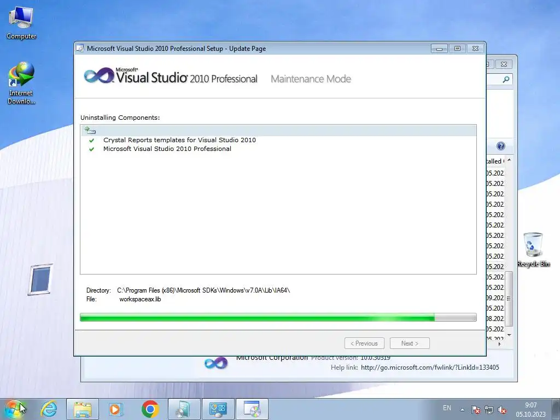Click the uninstall arrow icon in list header
The height and width of the screenshot is (420, 560).
[90, 130]
